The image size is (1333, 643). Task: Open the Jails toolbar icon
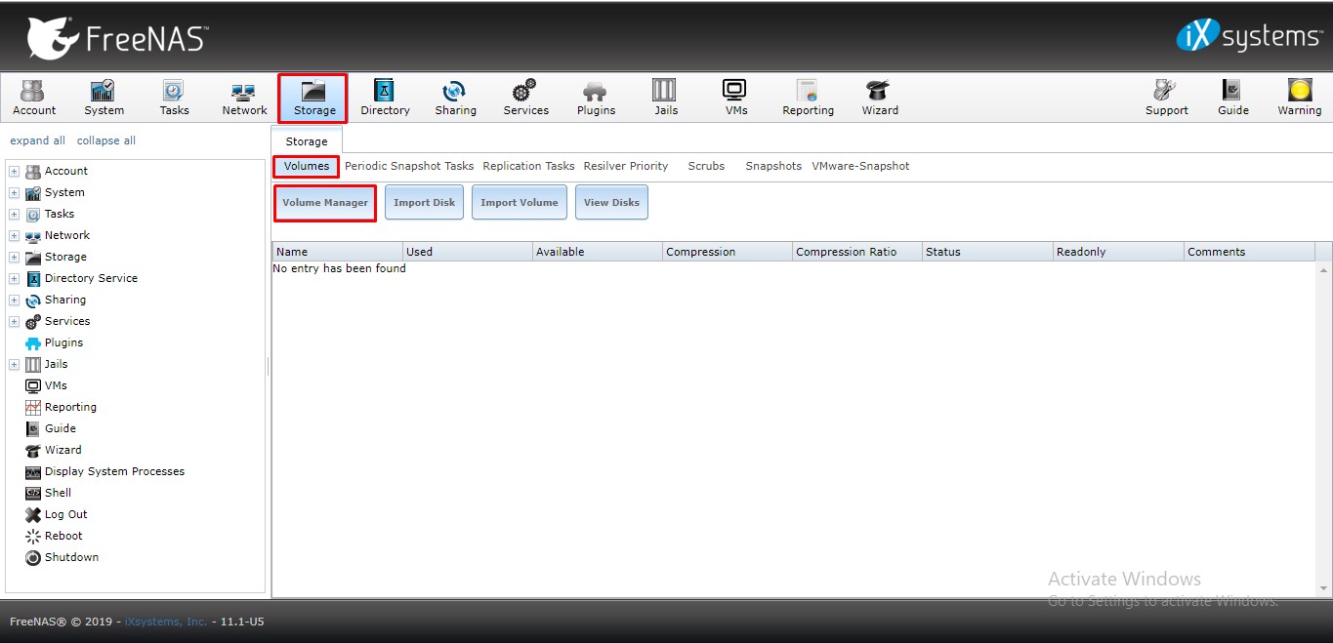point(666,99)
